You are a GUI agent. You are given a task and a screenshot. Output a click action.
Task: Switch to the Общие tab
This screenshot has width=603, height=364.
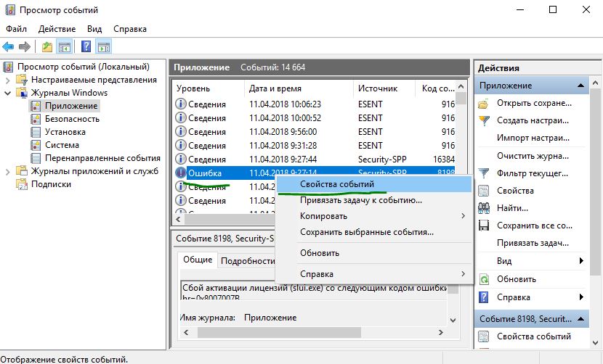click(198, 260)
